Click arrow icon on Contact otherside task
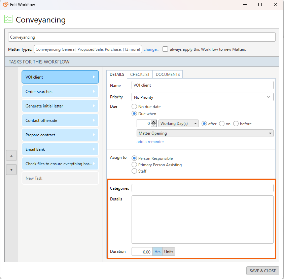Viewport: 284px width, 279px height. [x=94, y=121]
